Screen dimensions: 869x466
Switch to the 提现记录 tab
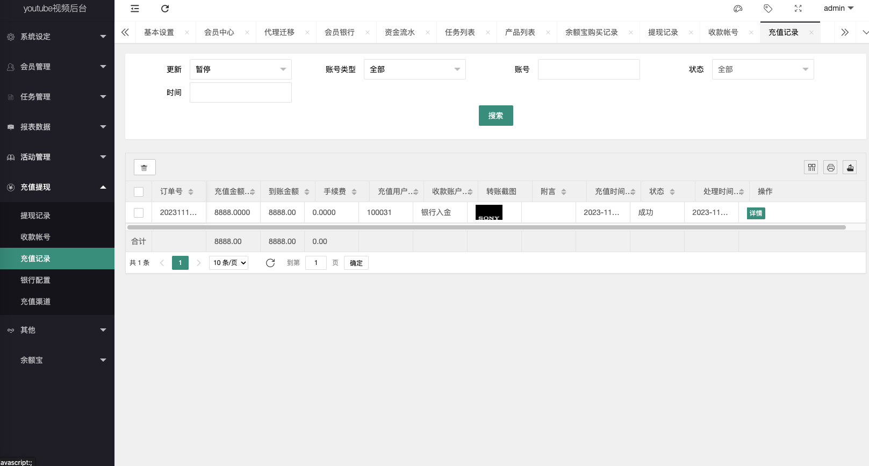[663, 32]
